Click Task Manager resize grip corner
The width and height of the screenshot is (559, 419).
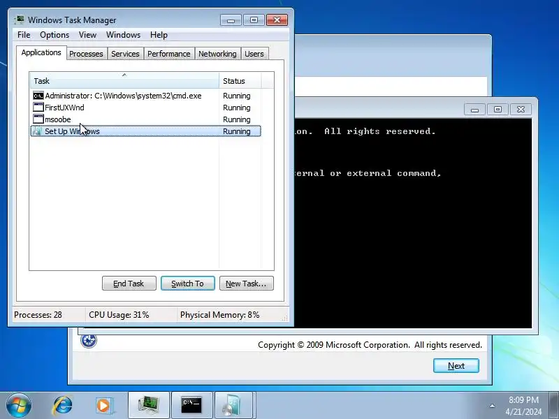point(284,318)
